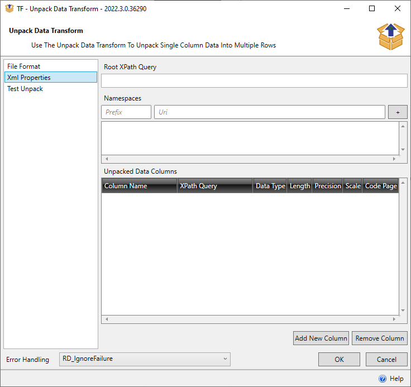
Task: Click the plus button to add namespace
Action: coord(398,112)
